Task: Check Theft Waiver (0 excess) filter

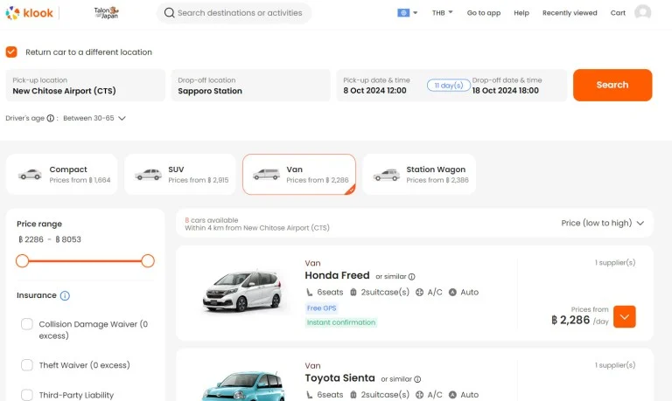Action: point(27,365)
